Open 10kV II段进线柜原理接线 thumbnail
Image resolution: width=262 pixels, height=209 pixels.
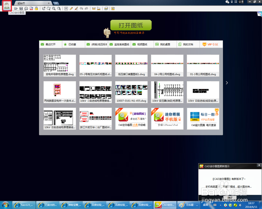point(60,119)
